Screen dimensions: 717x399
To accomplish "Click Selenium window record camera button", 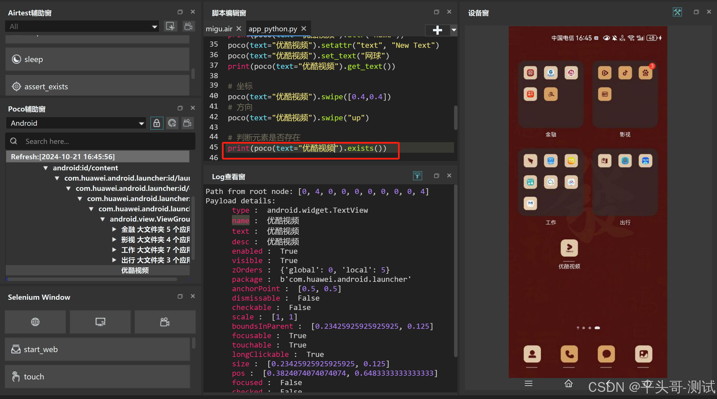I will 165,322.
